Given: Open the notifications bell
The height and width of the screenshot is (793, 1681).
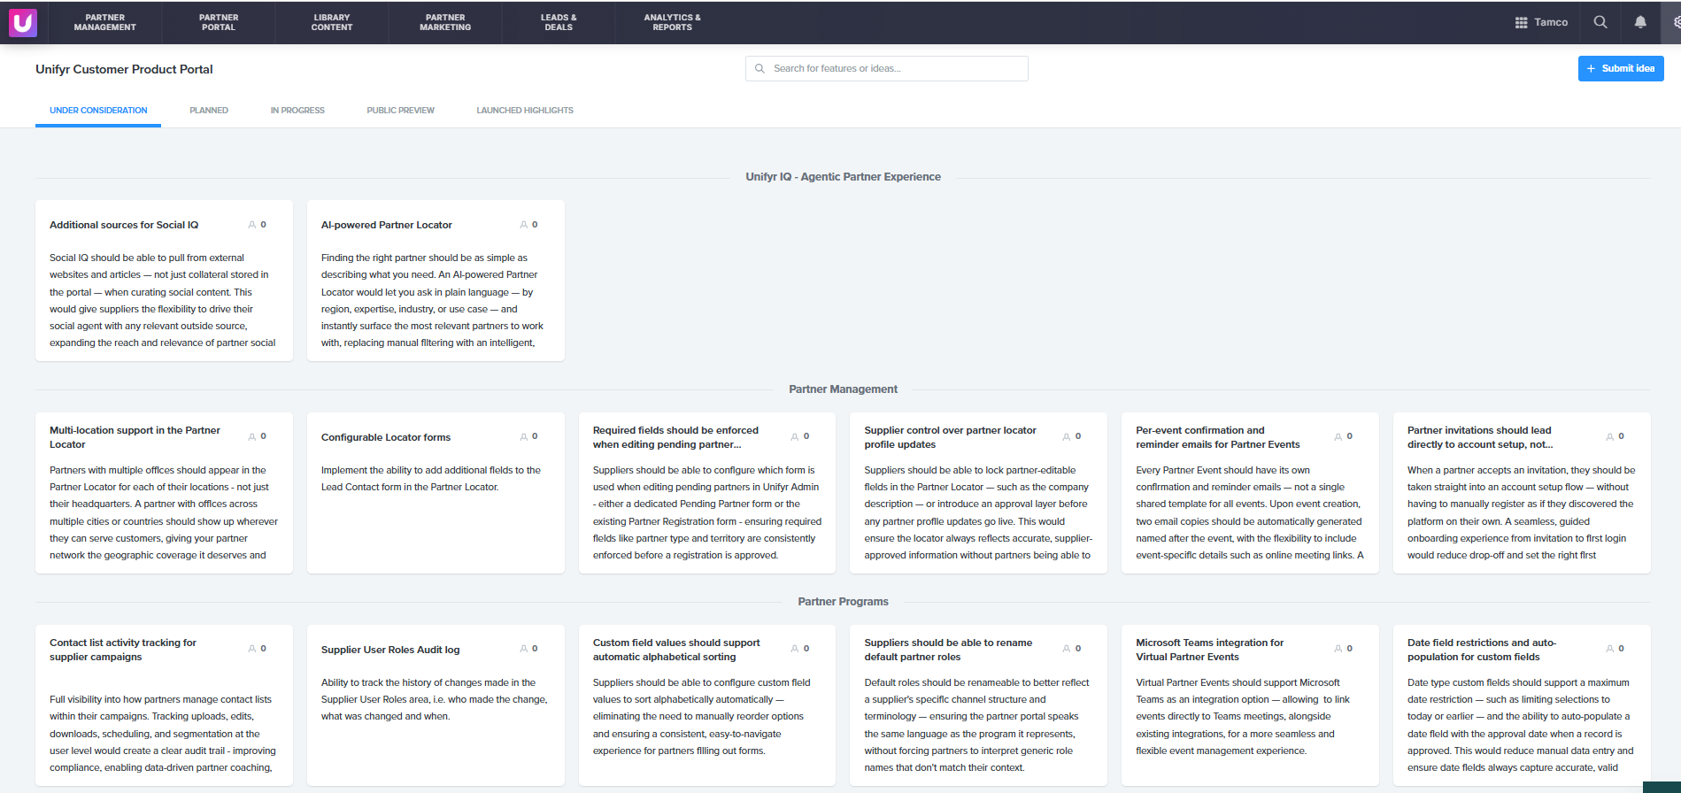Looking at the screenshot, I should (1640, 22).
